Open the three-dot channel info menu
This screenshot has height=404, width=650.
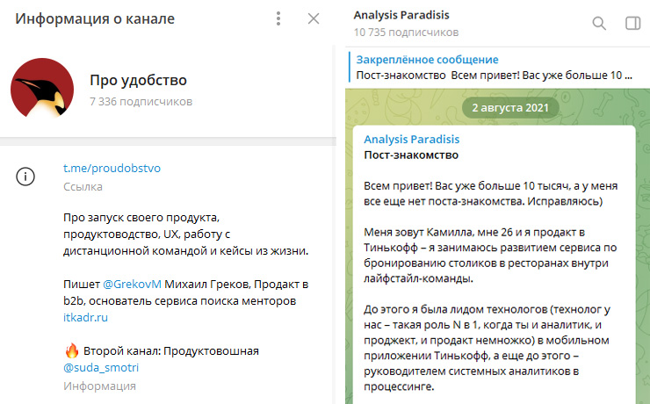(x=278, y=18)
